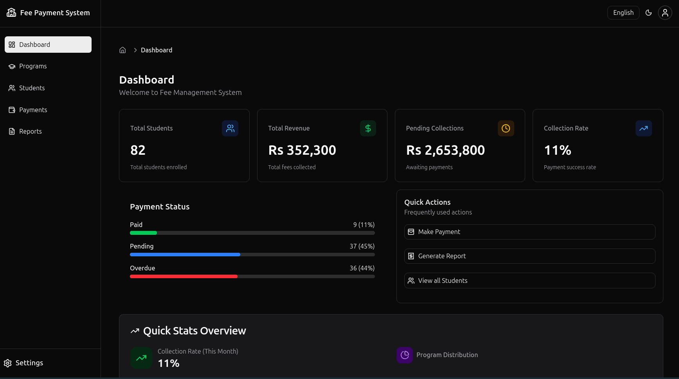
Task: Toggle dark mode with the moon icon
Action: pos(648,13)
